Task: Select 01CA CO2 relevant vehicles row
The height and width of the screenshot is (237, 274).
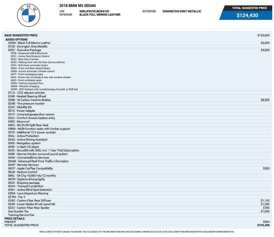Action: pyautogui.click(x=139, y=93)
